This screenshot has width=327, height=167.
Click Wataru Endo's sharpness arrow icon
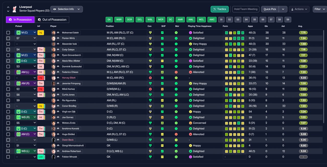coord(162,123)
